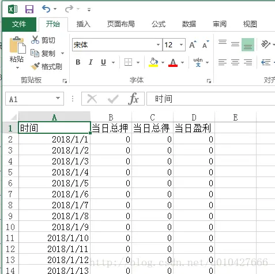Screen dimensions: 275x274
Task: Expand the borders dropdown arrow
Action: [x=138, y=62]
